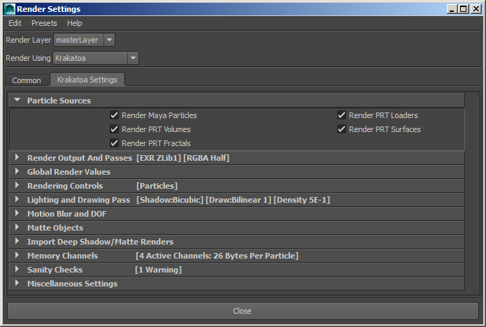
Task: Expand Render Output And Passes section
Action: [x=17, y=157]
